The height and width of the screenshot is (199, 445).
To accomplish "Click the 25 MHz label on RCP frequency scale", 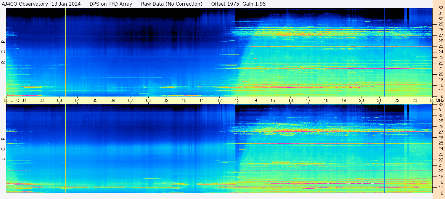I will (x=440, y=46).
